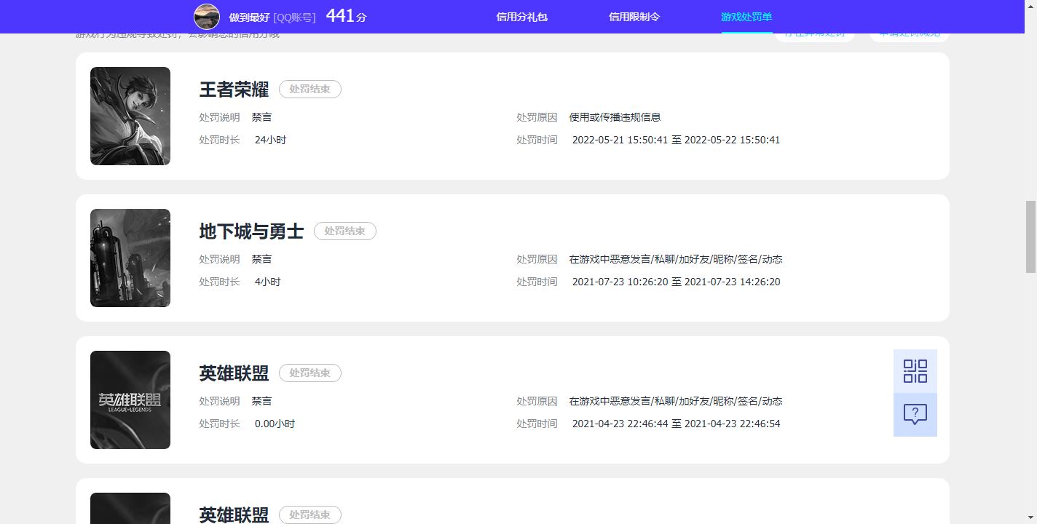The image size is (1037, 524).
Task: Click the 441分 credit score display
Action: (346, 15)
